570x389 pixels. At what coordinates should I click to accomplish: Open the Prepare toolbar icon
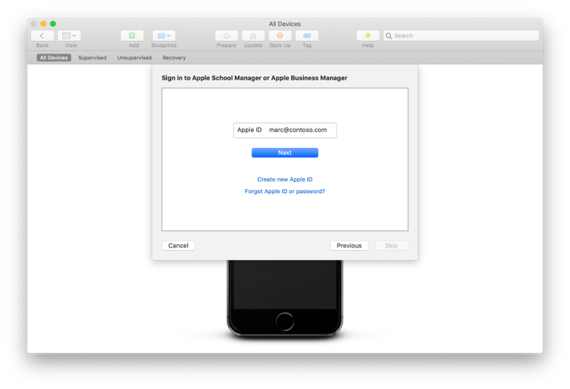pos(226,35)
